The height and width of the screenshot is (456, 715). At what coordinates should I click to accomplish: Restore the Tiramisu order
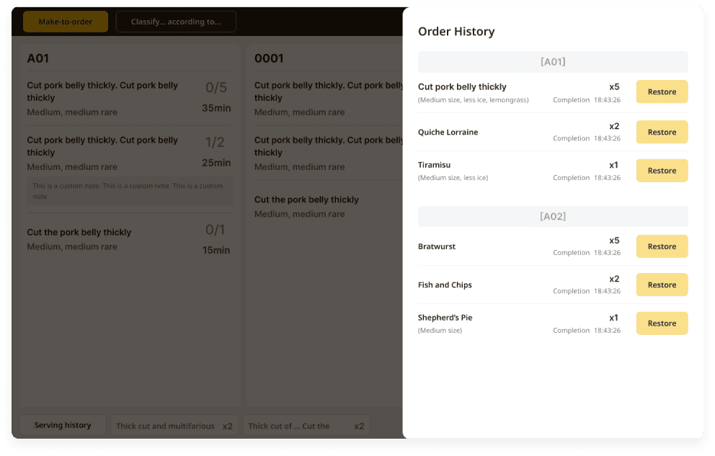tap(662, 171)
